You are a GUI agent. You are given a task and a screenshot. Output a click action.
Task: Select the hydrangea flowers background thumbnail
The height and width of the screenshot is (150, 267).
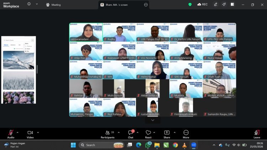tap(19, 98)
